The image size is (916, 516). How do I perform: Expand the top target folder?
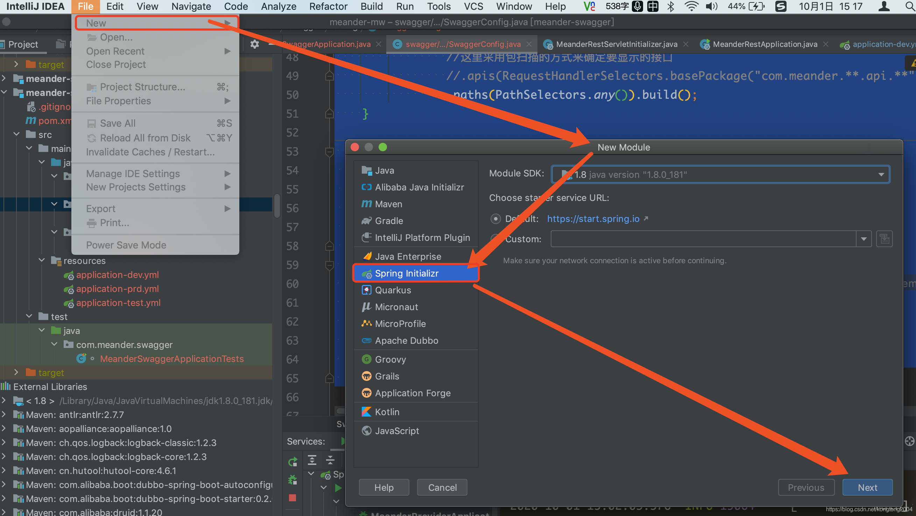click(x=16, y=64)
